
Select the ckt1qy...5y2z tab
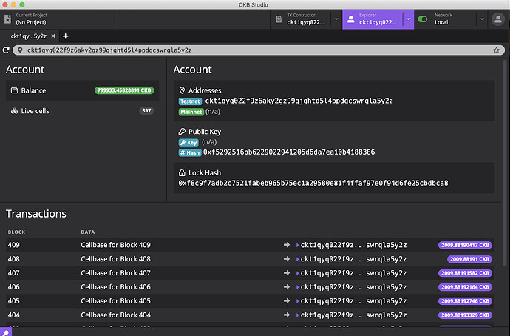click(x=29, y=36)
